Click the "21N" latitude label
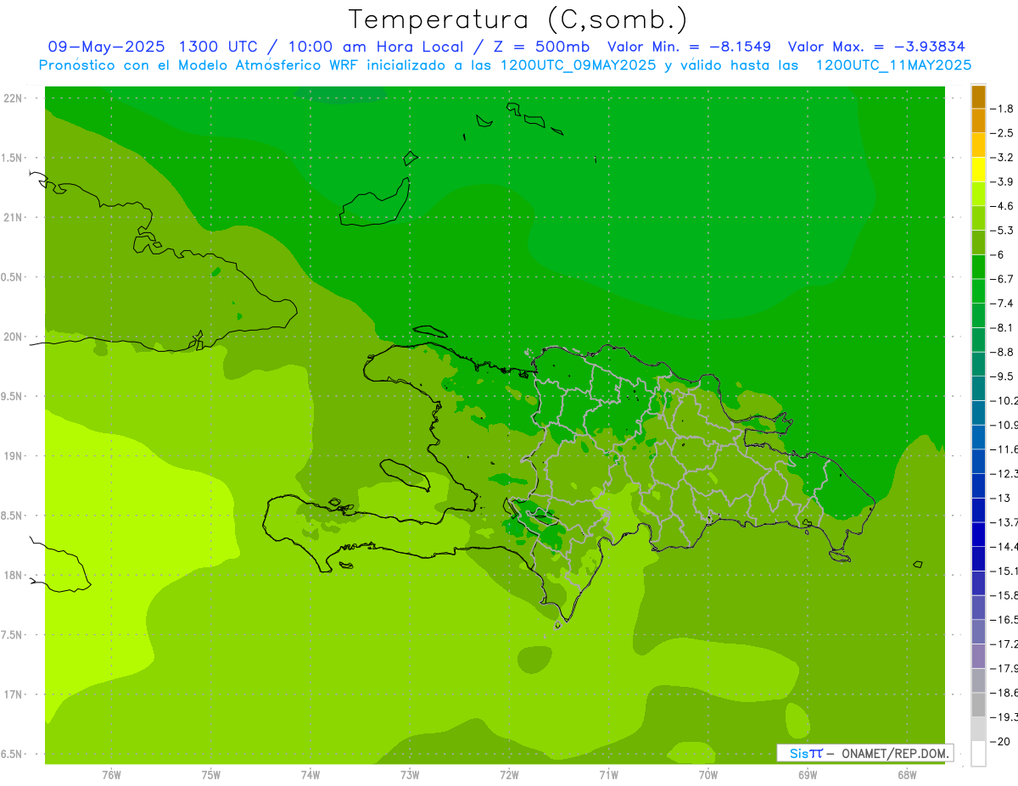 pos(13,217)
